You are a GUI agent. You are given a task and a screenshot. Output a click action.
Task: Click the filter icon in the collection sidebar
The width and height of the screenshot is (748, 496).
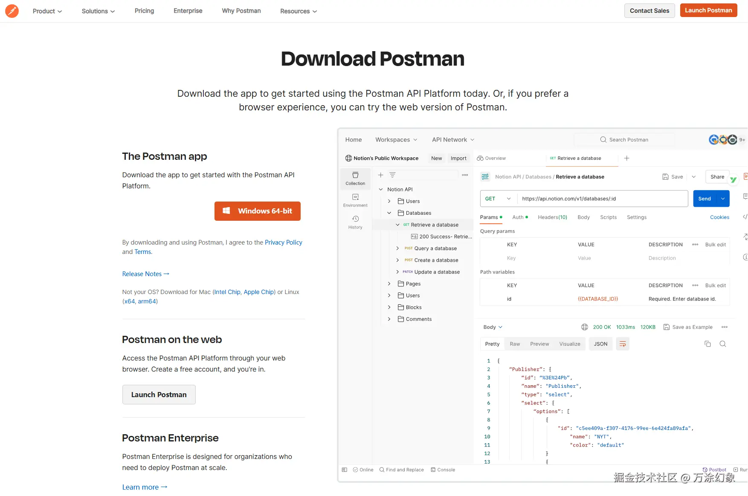coord(392,175)
